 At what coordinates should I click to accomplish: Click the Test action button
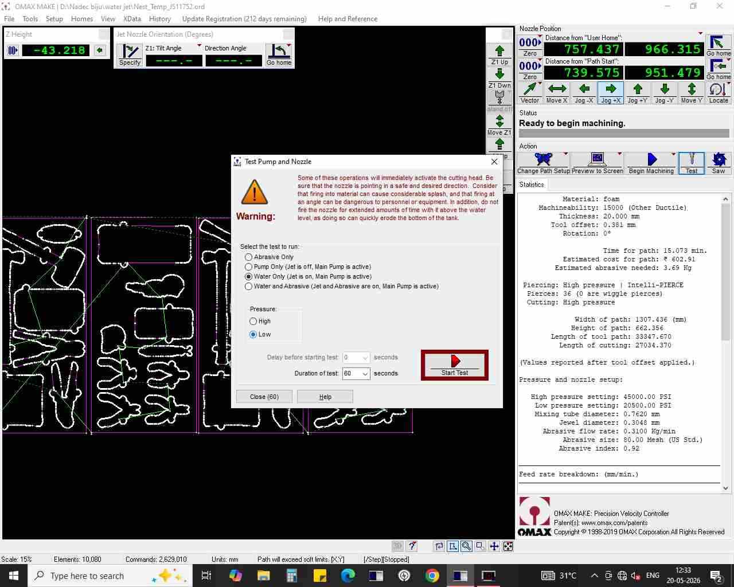pyautogui.click(x=692, y=163)
